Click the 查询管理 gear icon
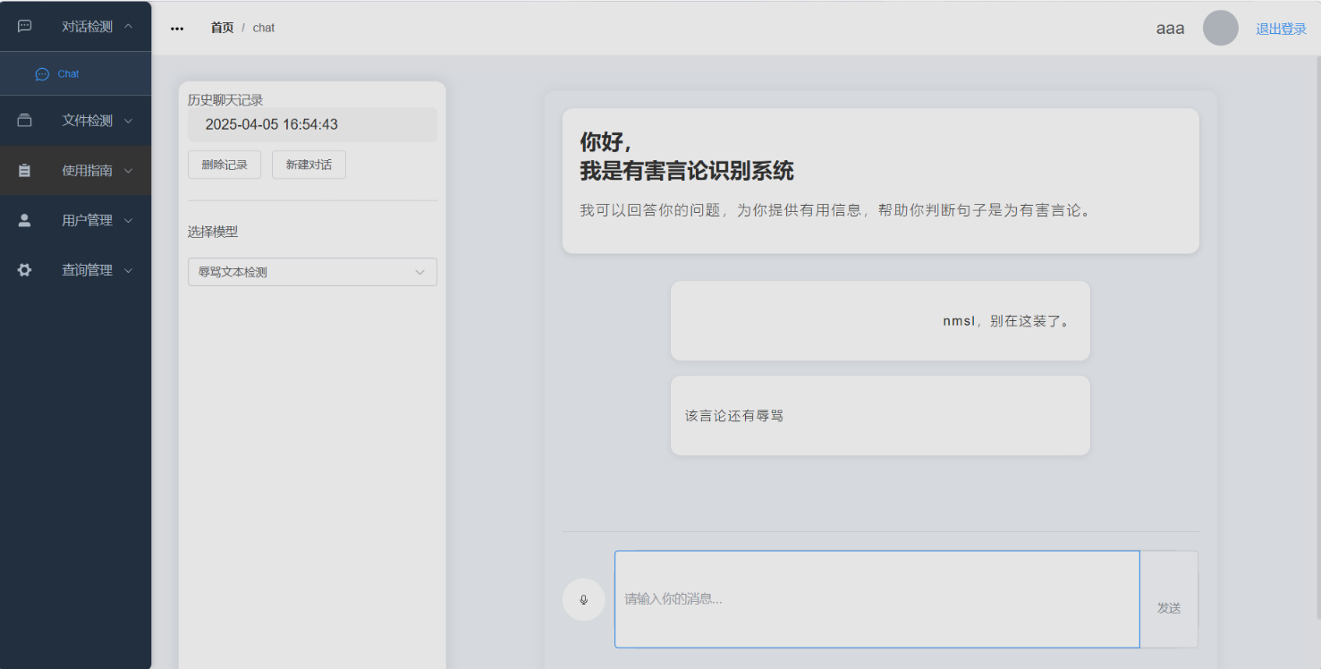 point(25,270)
